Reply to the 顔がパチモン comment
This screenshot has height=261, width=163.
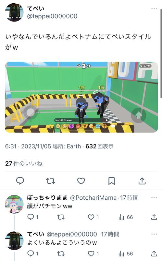click(33, 217)
